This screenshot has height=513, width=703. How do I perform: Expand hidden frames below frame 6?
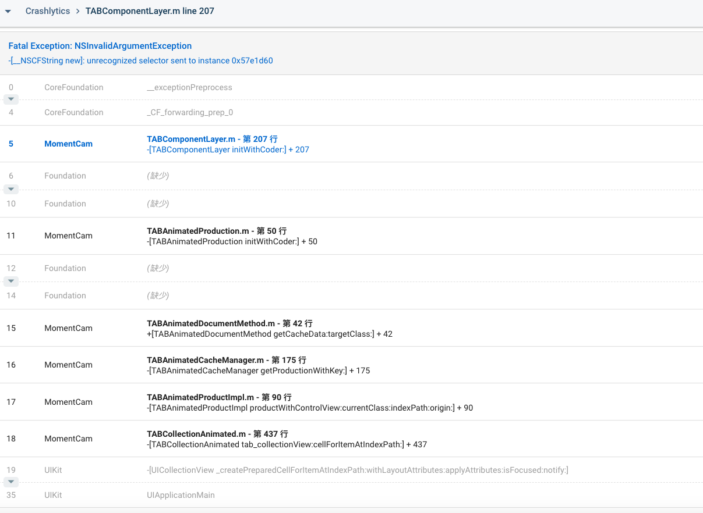click(x=11, y=190)
